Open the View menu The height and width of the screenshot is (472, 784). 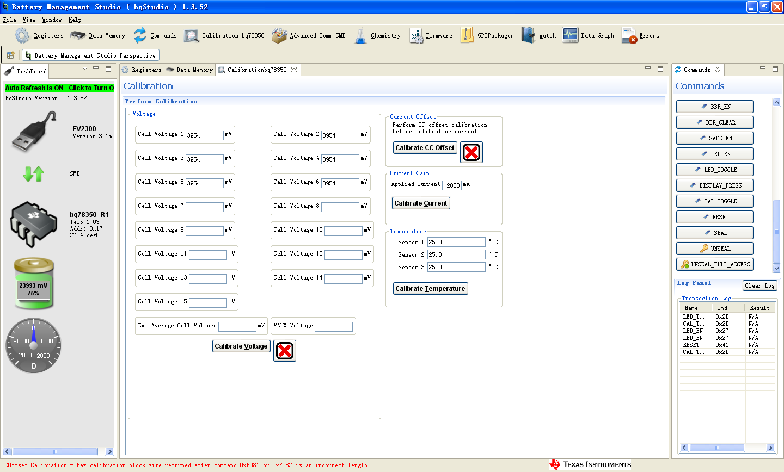point(29,20)
